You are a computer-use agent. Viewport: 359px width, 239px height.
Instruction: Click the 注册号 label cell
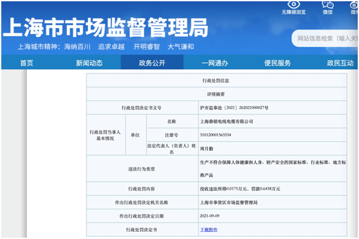172,135
